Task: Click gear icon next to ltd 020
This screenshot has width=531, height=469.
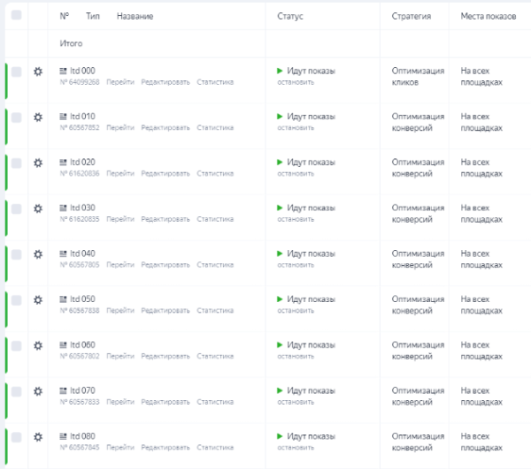Action: click(38, 163)
